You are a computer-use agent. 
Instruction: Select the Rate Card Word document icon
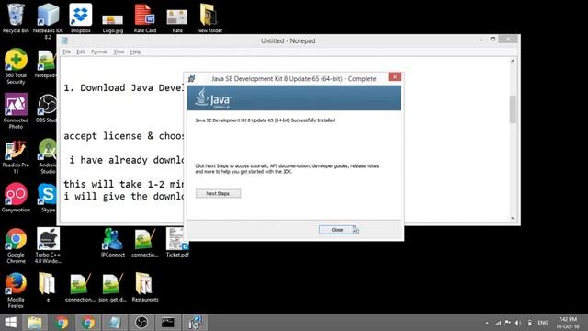[x=145, y=18]
